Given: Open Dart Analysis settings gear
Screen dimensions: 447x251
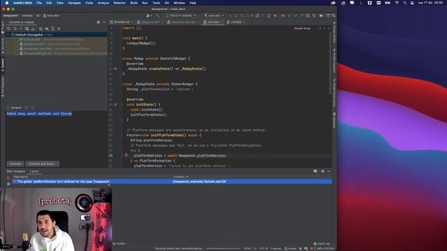Looking at the screenshot, I should click(x=323, y=172).
